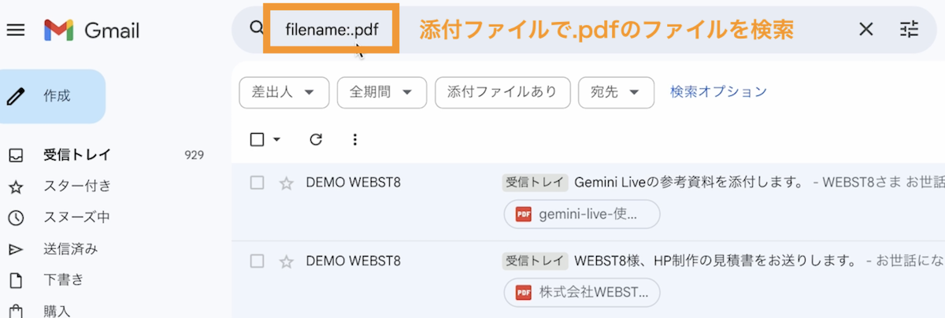The height and width of the screenshot is (318, 945).
Task: Open the 検索オプション link
Action: point(718,91)
